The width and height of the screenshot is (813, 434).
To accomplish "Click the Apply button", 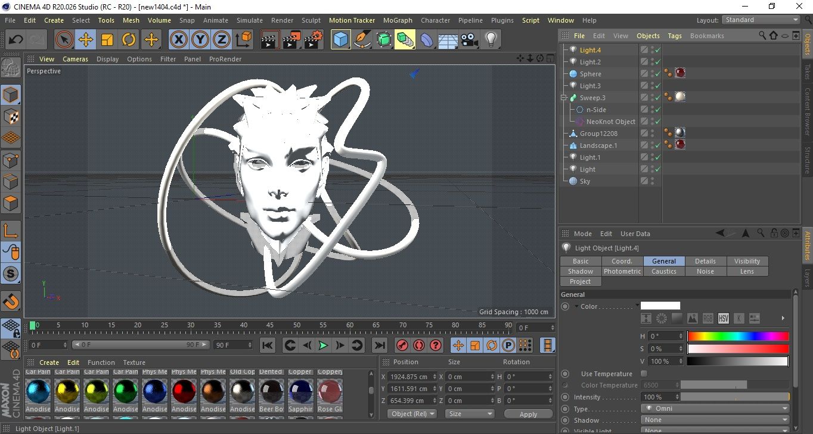I will click(x=528, y=414).
